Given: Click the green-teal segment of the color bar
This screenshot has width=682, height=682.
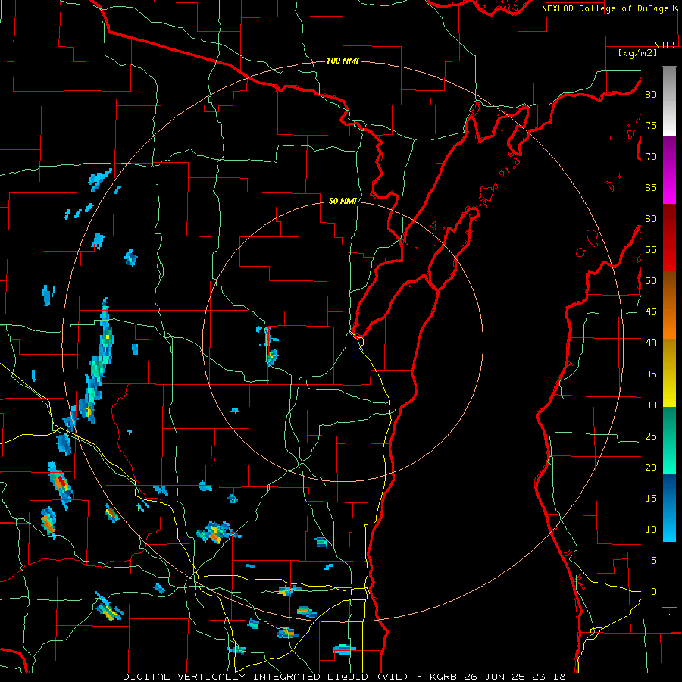Looking at the screenshot, I should (x=669, y=440).
